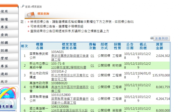Screen dimensions: 180x112
Task: Open tender 高雄市茂林區茂林里道路改善工程
Action: tap(70, 89)
